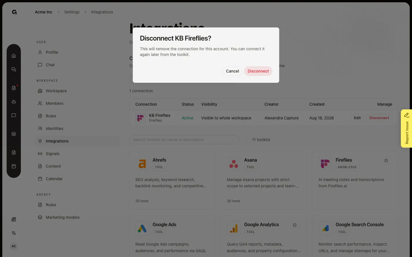Click the "11 toolkits" count text
412x257 pixels.
pos(261,140)
